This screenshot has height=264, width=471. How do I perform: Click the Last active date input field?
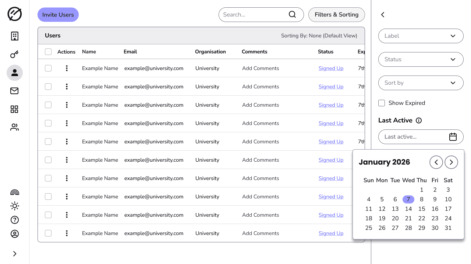[421, 137]
